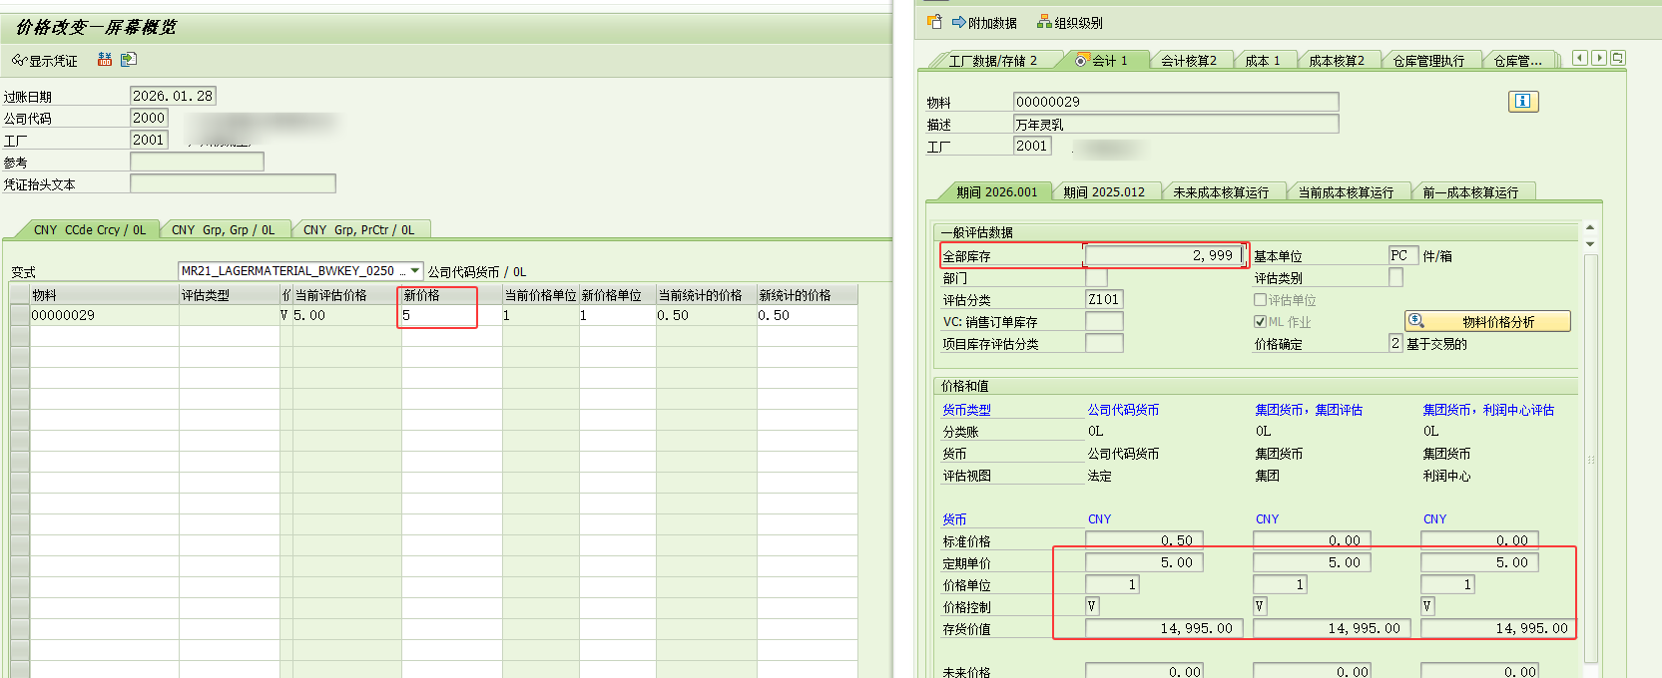Screen dimensions: 1662x678
Task: Click the blue information icon button
Action: pos(1522,101)
